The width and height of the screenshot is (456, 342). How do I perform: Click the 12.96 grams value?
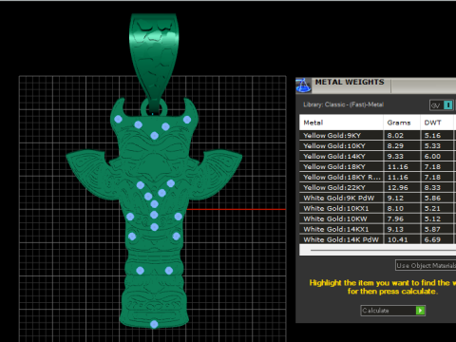(x=398, y=188)
